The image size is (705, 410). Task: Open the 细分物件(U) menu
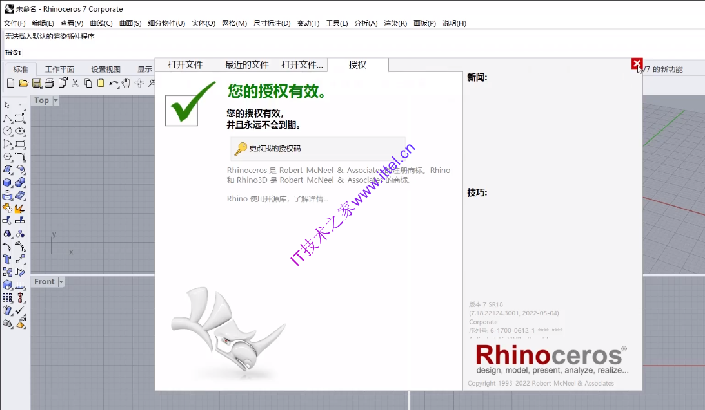click(166, 23)
